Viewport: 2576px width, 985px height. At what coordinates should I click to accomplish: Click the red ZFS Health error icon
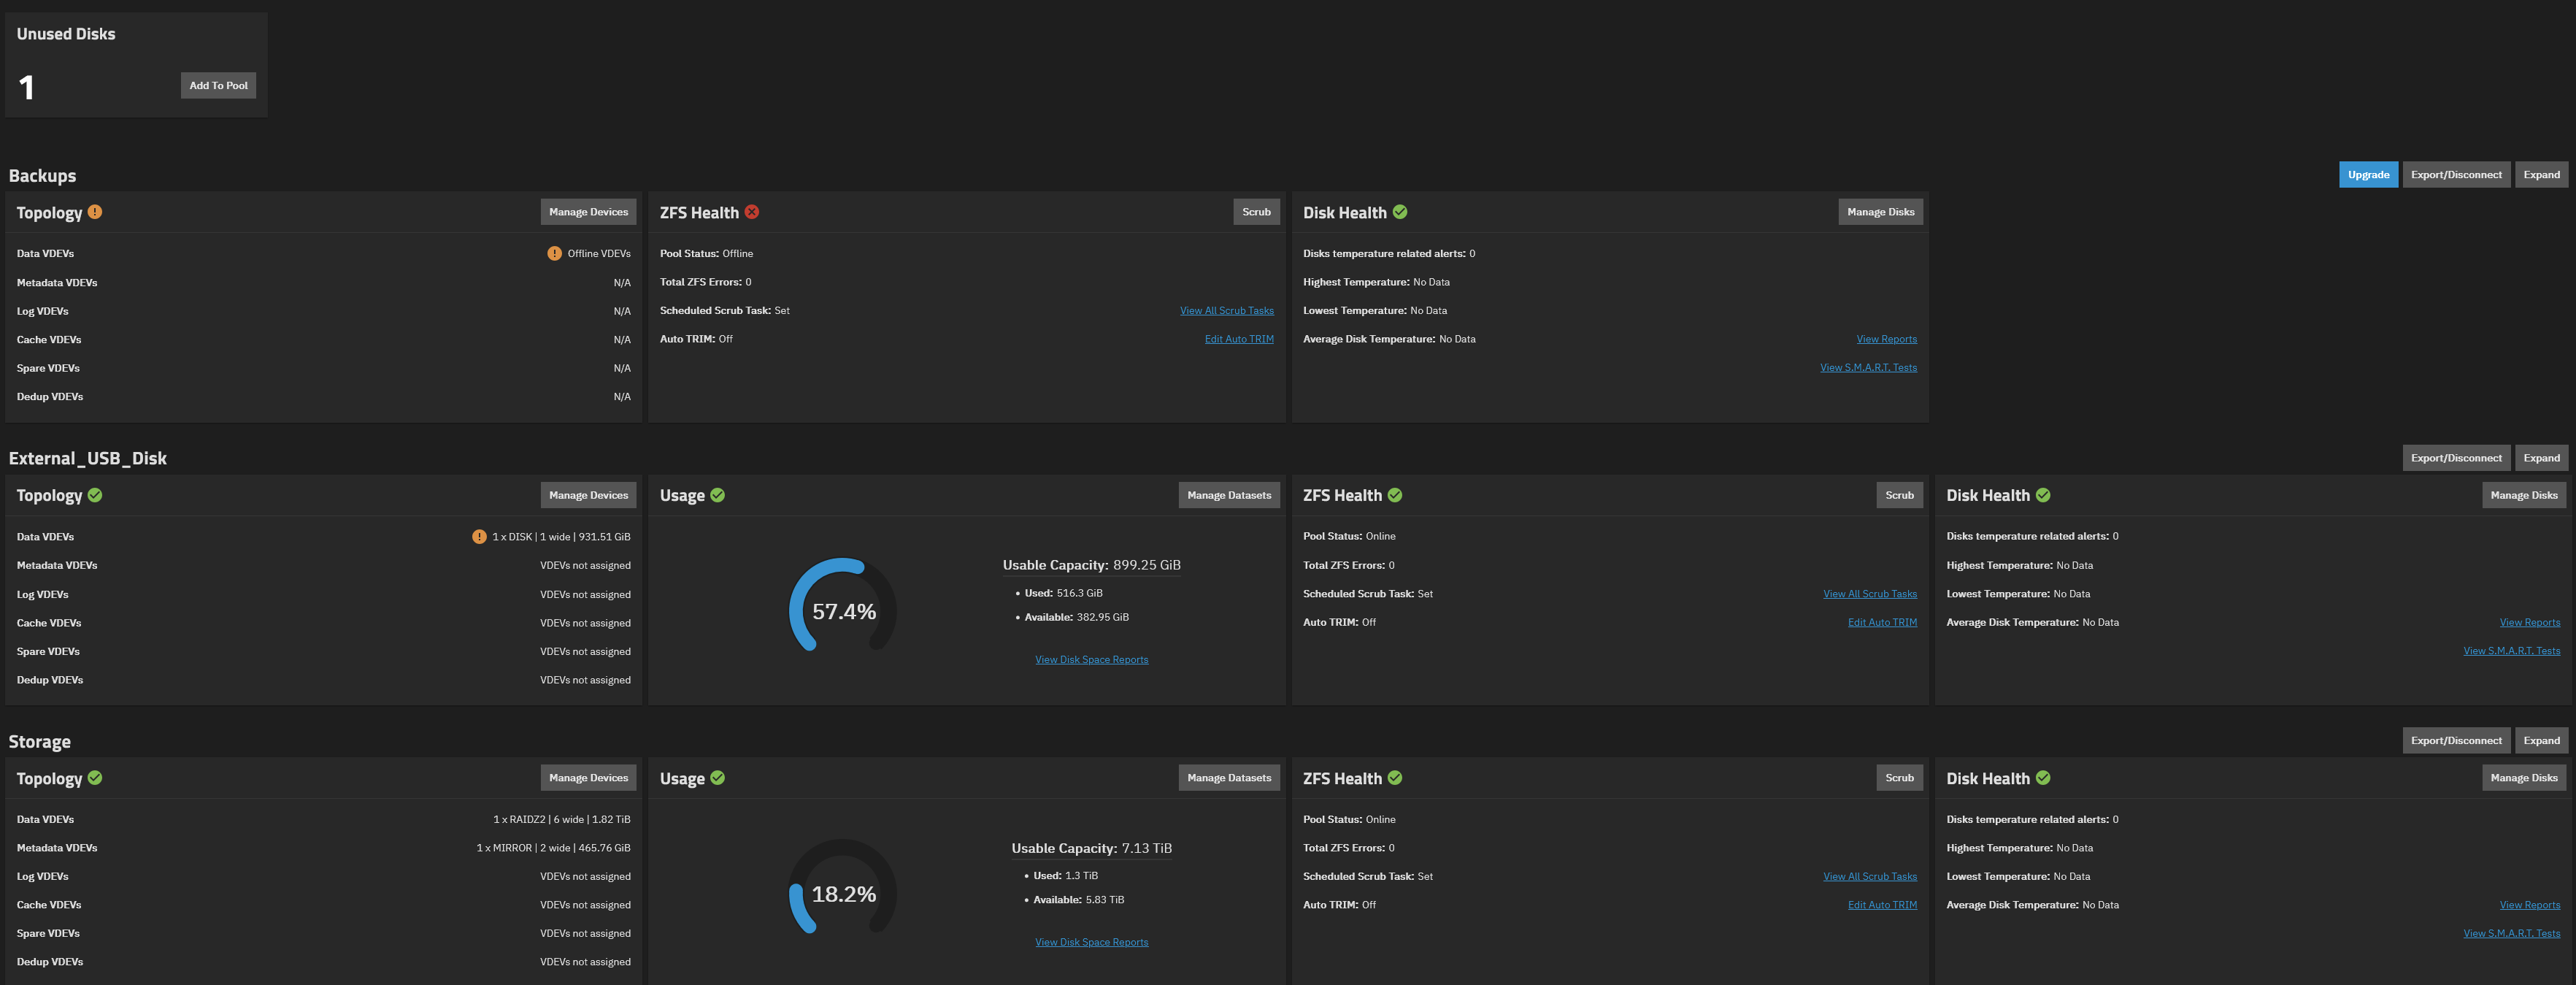click(x=752, y=212)
